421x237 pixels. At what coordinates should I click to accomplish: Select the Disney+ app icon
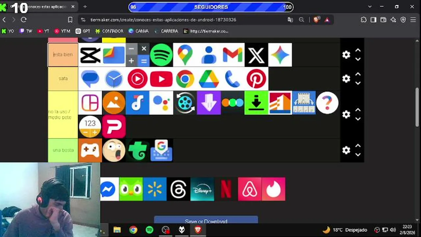[x=202, y=189]
